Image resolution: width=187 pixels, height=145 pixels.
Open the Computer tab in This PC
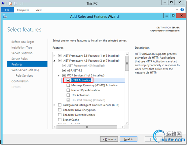(23, 10)
